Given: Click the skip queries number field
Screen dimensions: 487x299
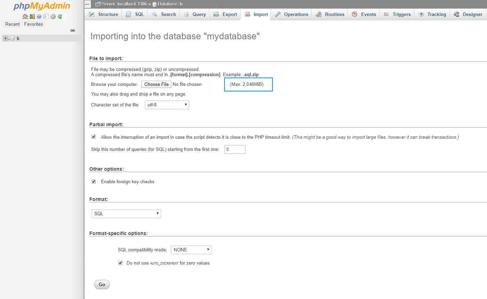Looking at the screenshot, I should (x=235, y=149).
